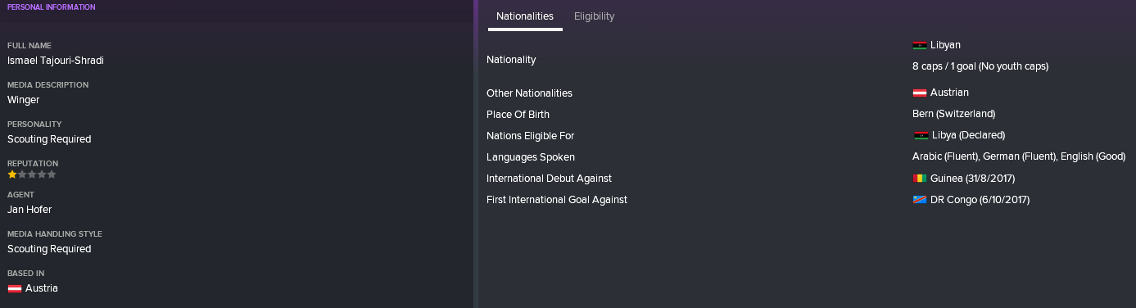This screenshot has height=308, width=1136.
Task: Click Austria under Based In
Action: click(x=42, y=288)
